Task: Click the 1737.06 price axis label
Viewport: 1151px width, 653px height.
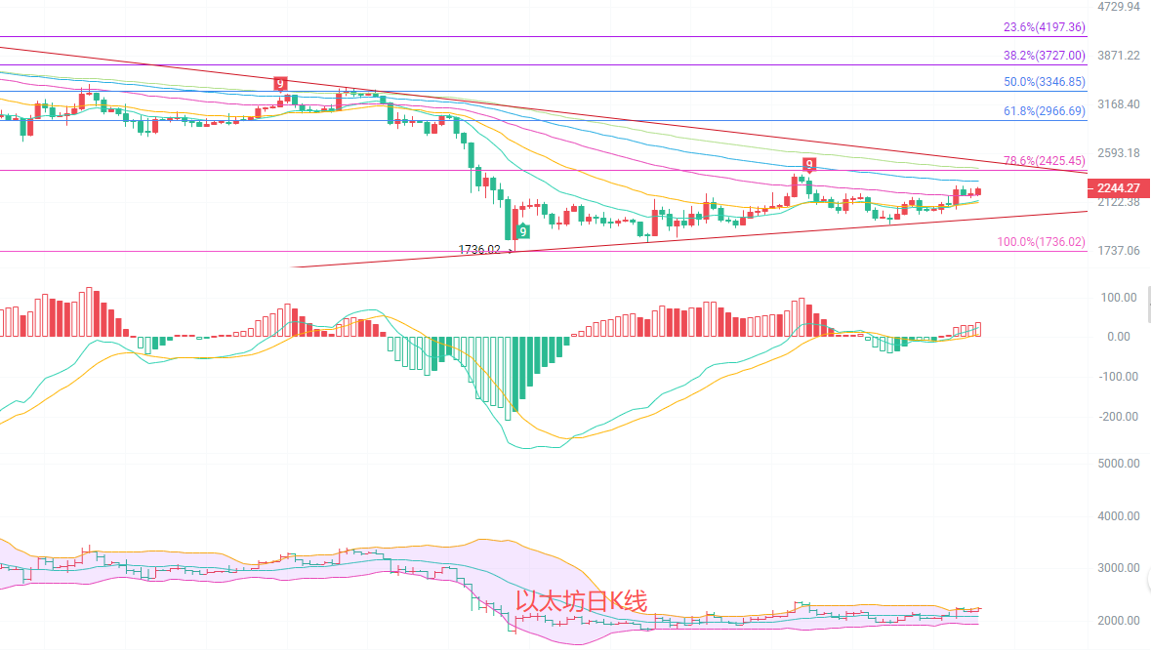Action: click(x=1119, y=251)
